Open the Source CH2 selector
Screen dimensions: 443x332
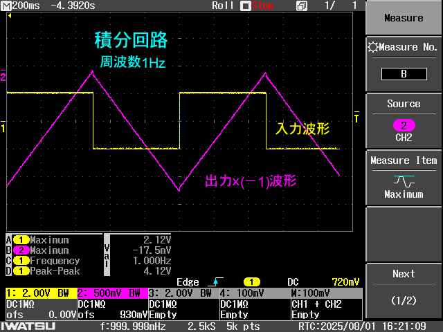pyautogui.click(x=404, y=120)
